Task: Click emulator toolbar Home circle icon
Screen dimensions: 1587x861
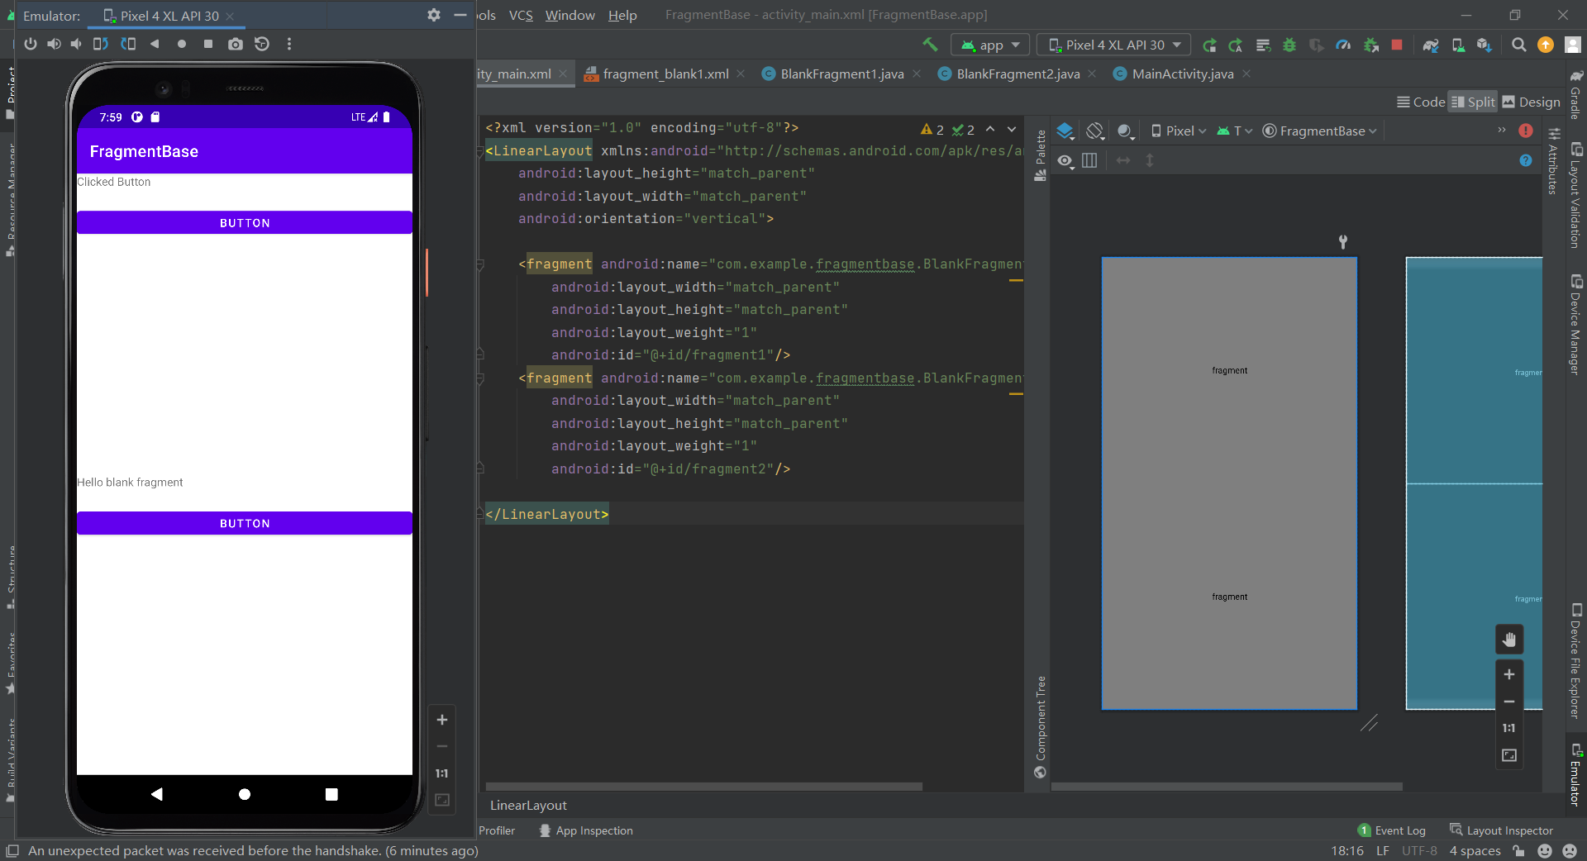Action: (182, 44)
